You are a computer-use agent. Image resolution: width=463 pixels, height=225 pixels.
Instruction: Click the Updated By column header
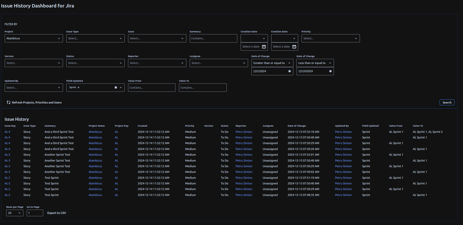click(342, 126)
